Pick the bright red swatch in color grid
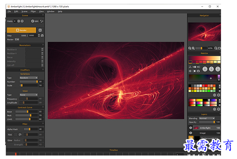The width and height of the screenshot is (237, 159). 206,86
